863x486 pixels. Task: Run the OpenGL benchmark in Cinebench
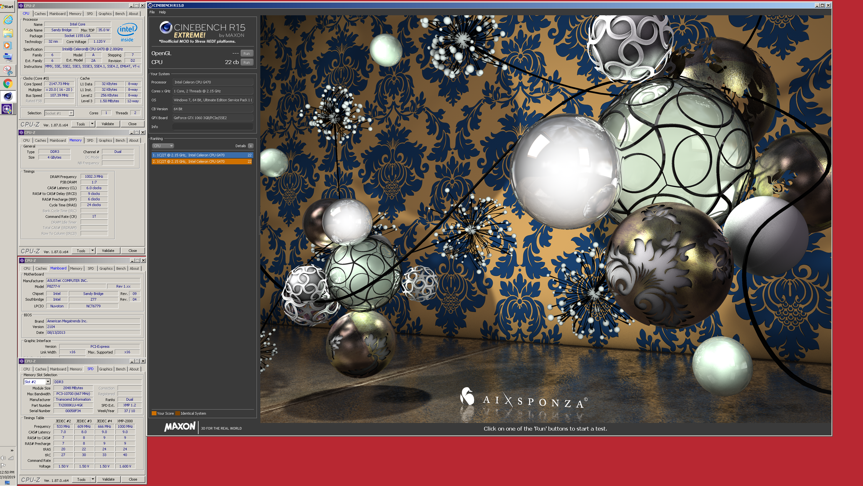246,54
